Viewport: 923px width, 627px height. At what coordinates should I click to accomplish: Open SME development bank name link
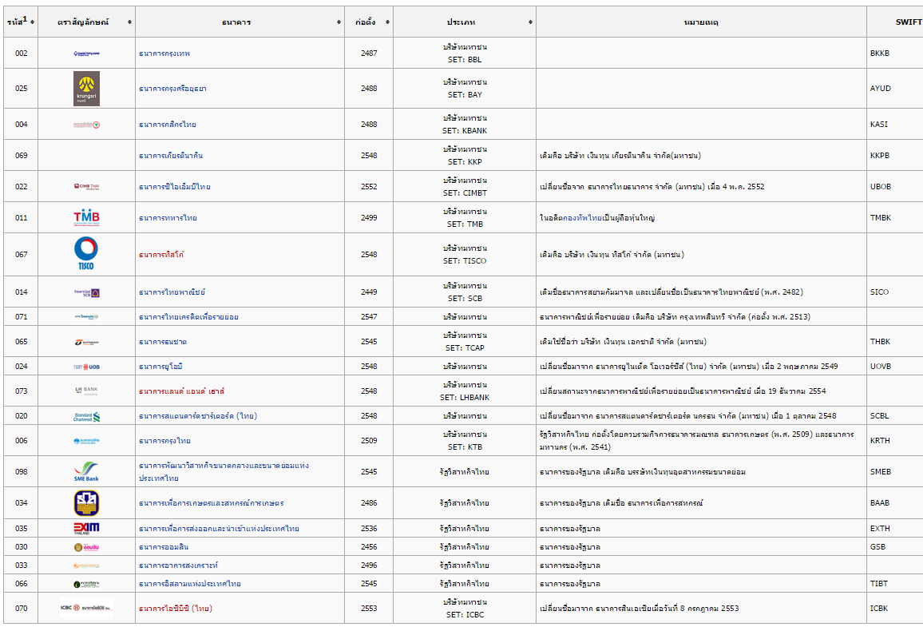click(224, 472)
